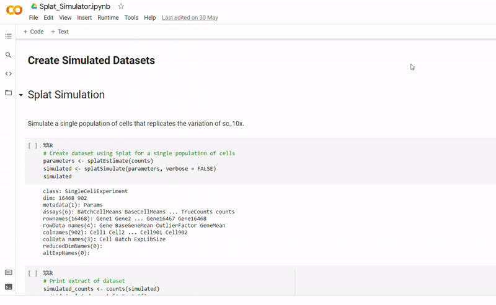Click the sentence about simulating a single population
Screen dimensions: 496x305
click(136, 124)
